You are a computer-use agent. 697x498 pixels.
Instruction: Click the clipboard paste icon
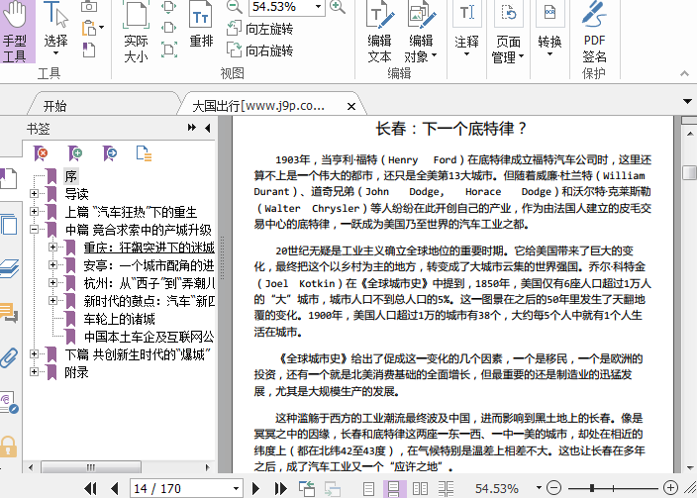point(89,28)
